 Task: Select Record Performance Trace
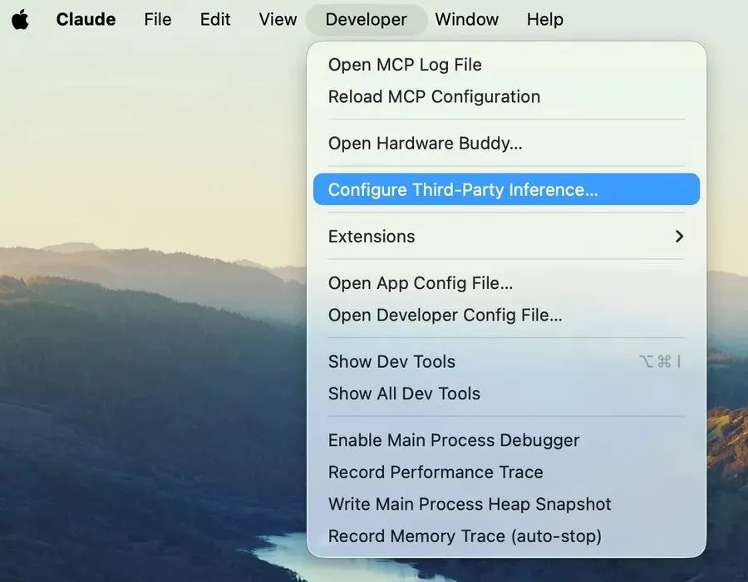(506, 472)
